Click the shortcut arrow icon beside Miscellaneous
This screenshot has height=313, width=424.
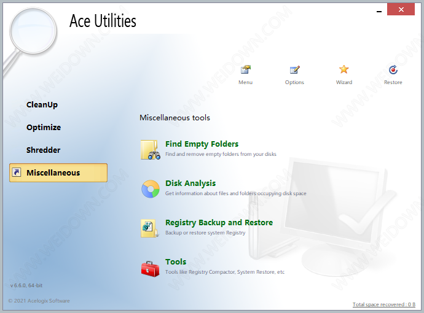click(x=17, y=172)
